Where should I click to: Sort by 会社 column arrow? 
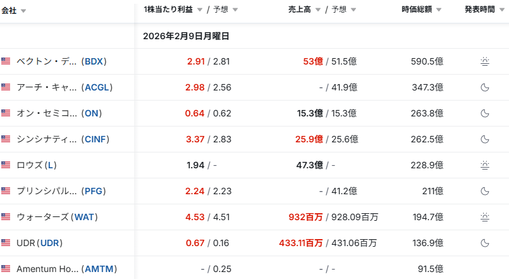tap(23, 11)
